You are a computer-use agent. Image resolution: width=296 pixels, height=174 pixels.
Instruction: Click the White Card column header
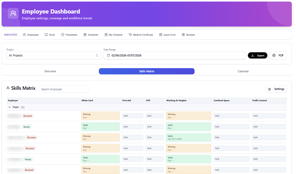pyautogui.click(x=87, y=100)
